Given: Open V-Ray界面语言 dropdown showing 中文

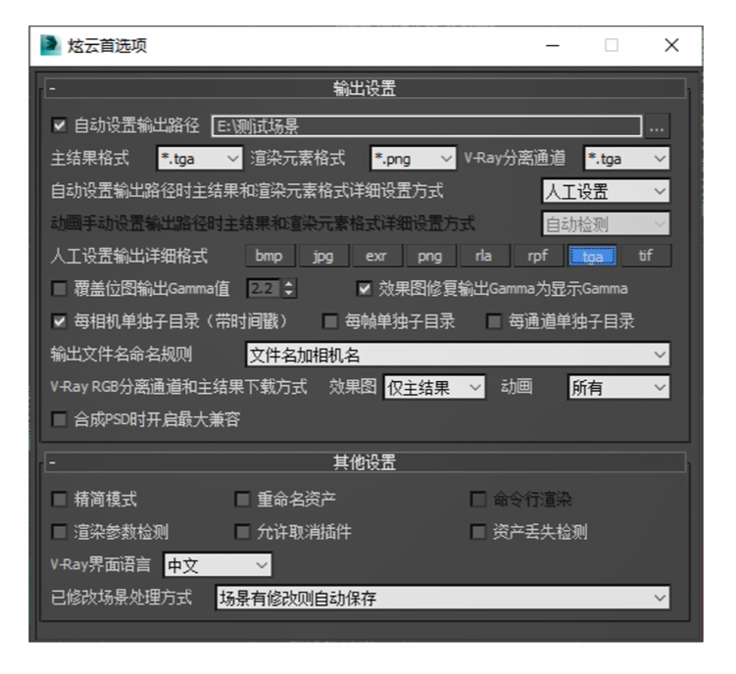Looking at the screenshot, I should pyautogui.click(x=217, y=565).
